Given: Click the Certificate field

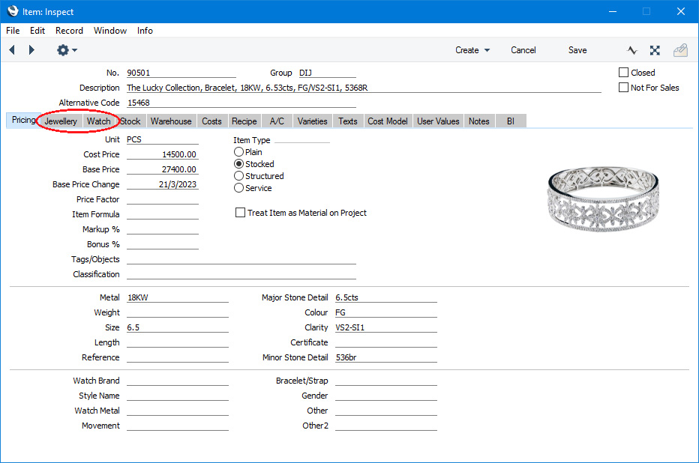Looking at the screenshot, I should click(386, 343).
